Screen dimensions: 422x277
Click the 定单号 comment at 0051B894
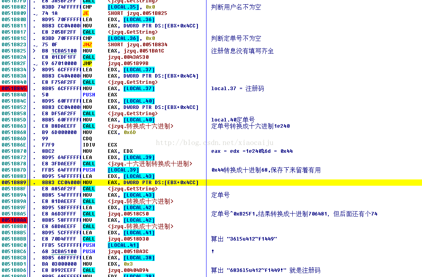[220, 195]
